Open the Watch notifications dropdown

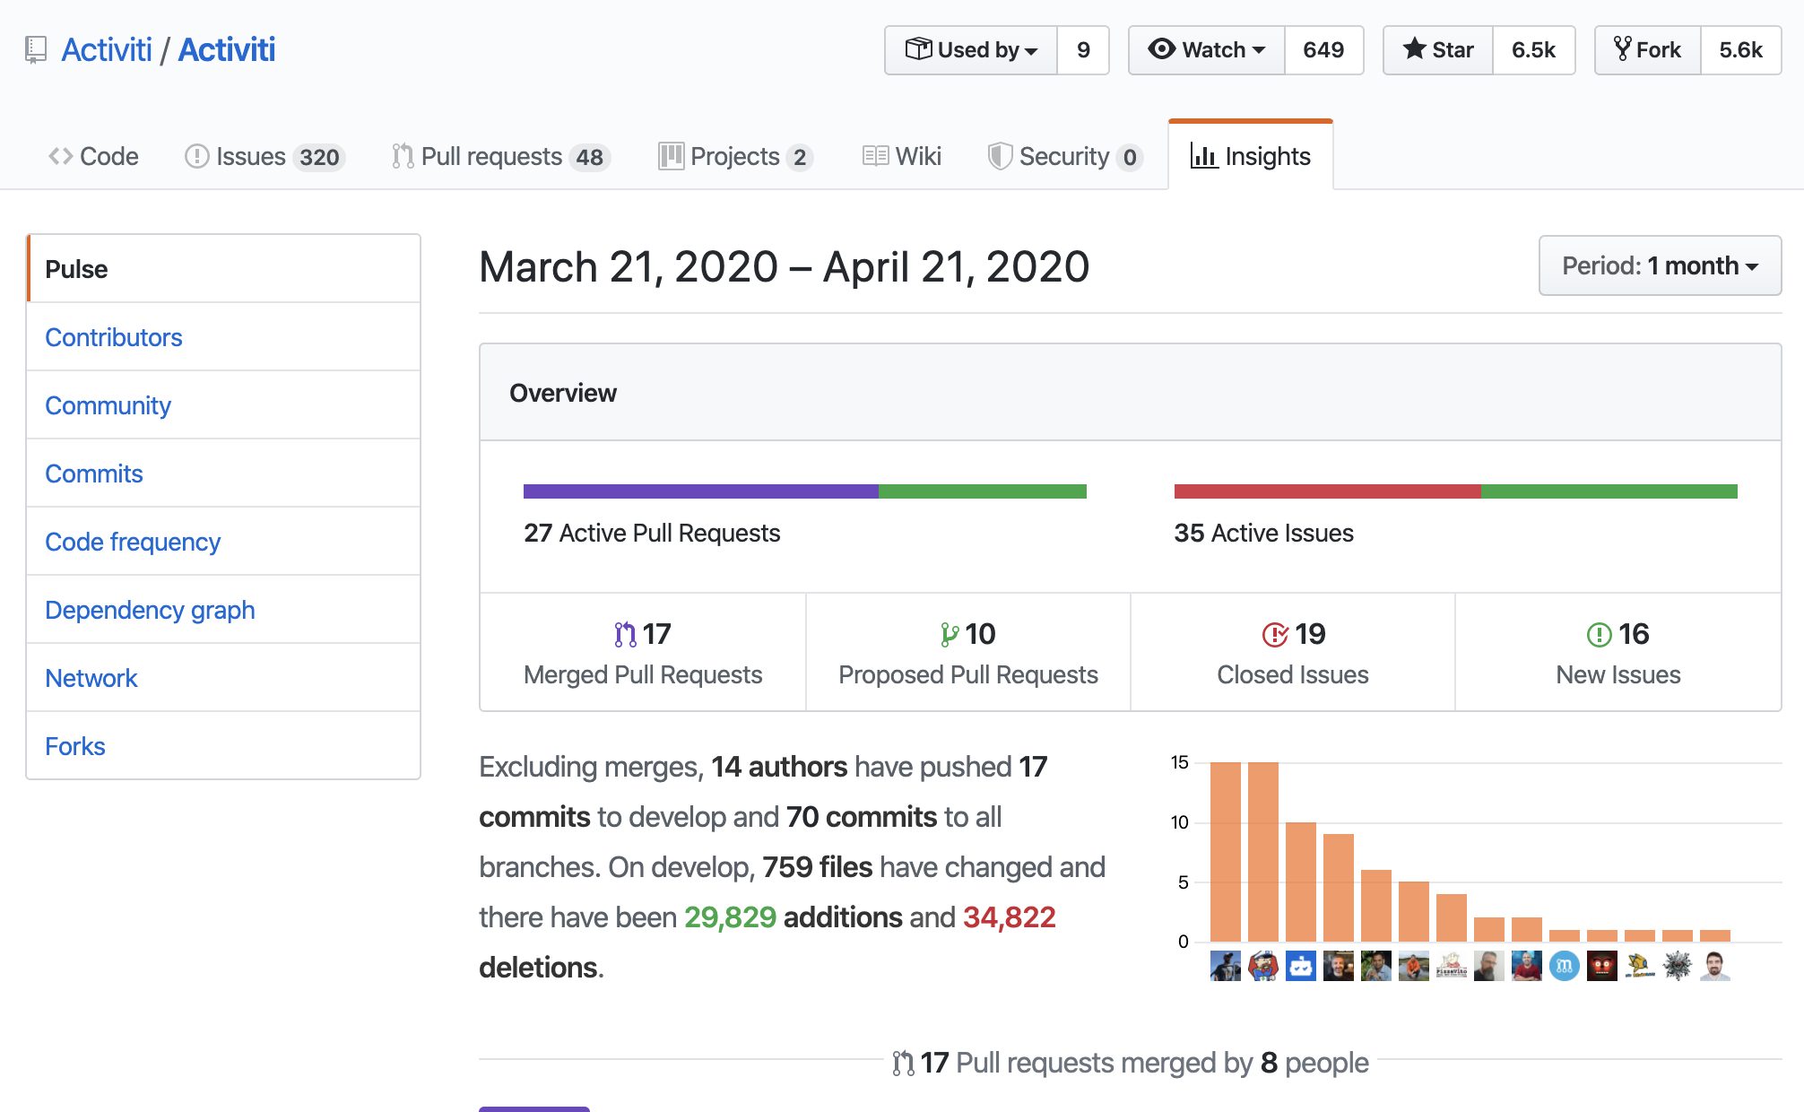[x=1207, y=50]
